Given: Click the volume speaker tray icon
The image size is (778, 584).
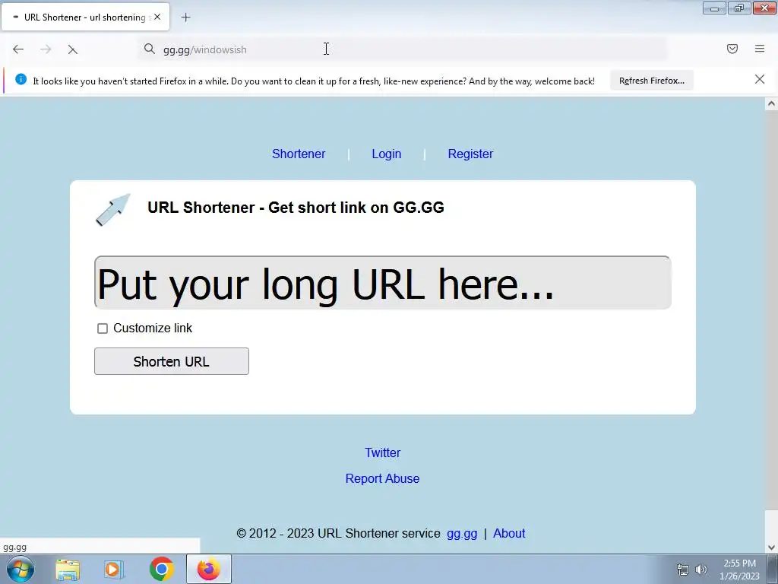Looking at the screenshot, I should [701, 570].
